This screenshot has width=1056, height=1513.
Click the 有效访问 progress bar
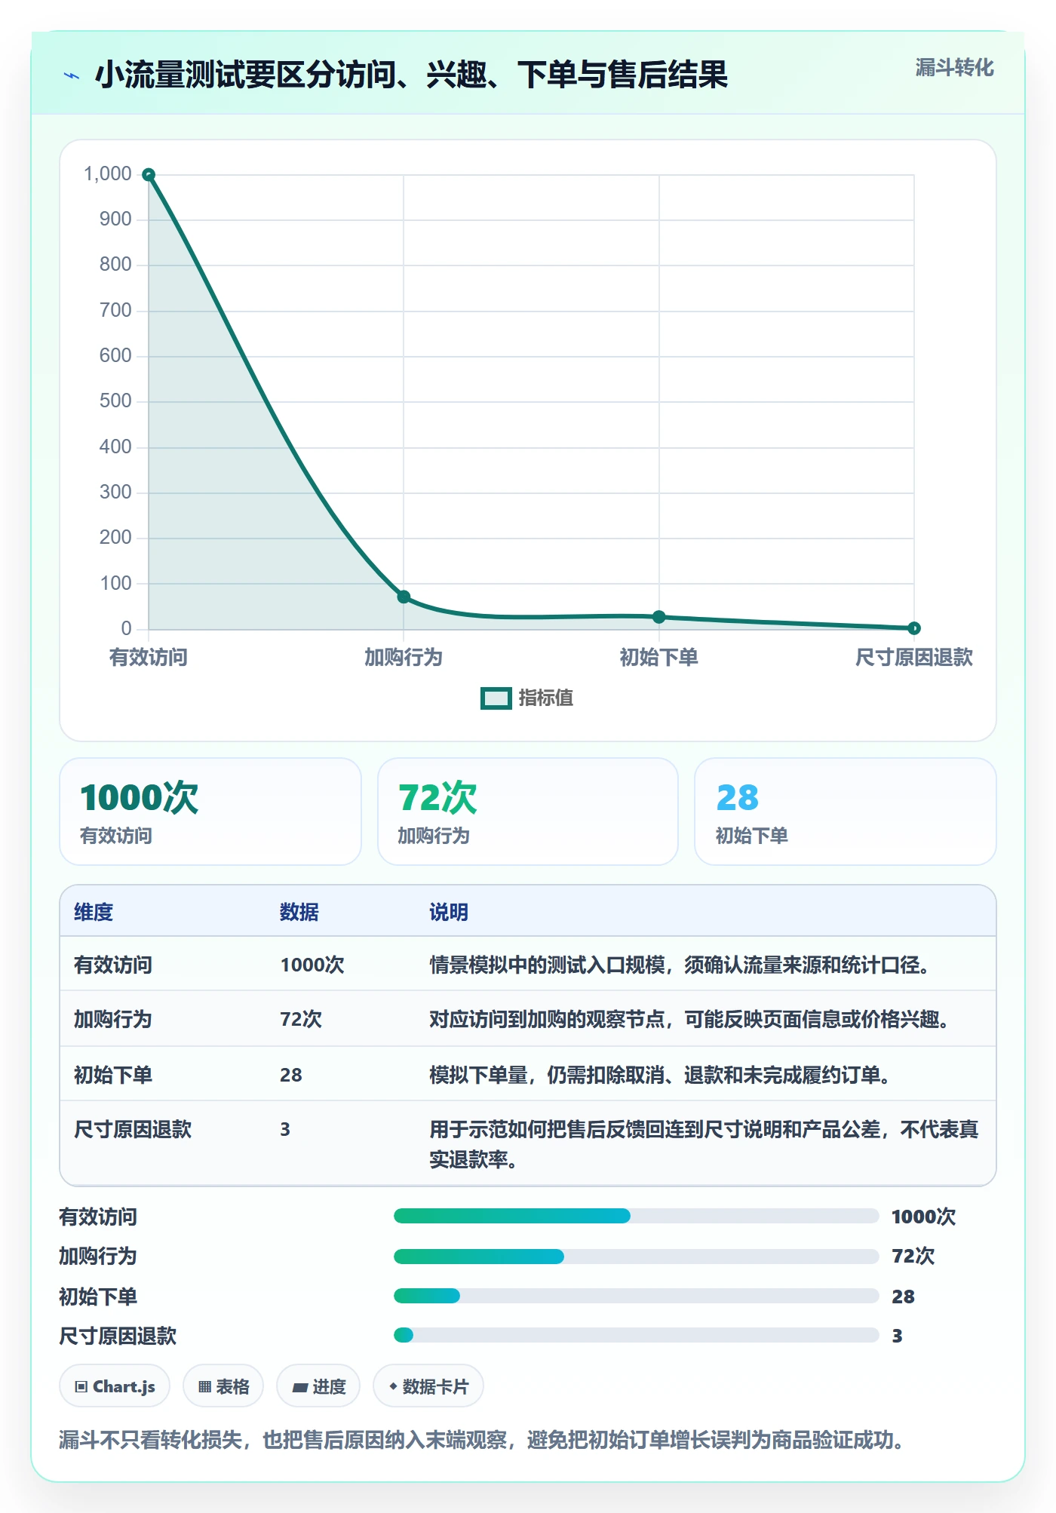[x=636, y=1216]
